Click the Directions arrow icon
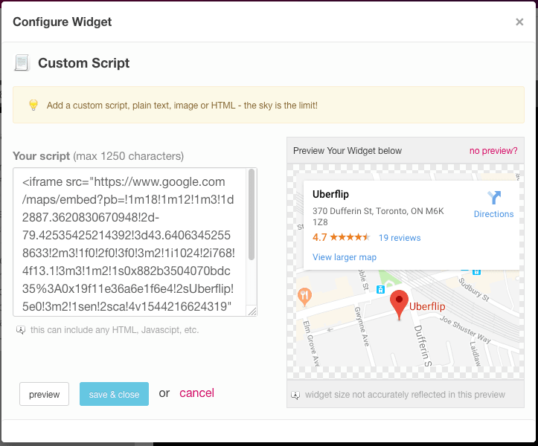Viewport: 538px width, 446px height. click(x=494, y=198)
